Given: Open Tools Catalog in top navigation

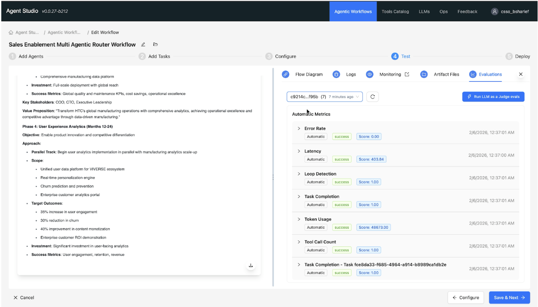Looking at the screenshot, I should tap(395, 12).
